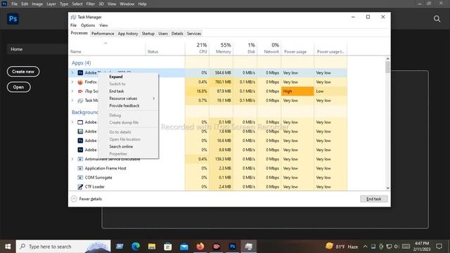The height and width of the screenshot is (253, 450).
Task: Choose Provide feedback in the context menu
Action: pos(128,105)
